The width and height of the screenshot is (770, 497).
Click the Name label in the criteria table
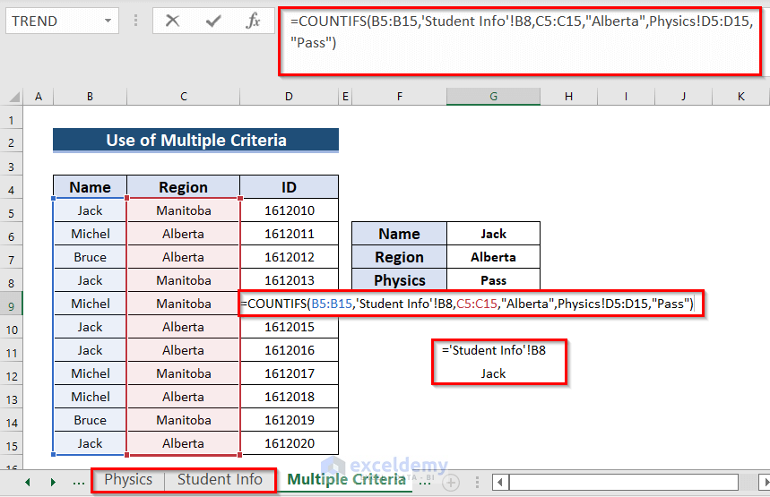[399, 234]
